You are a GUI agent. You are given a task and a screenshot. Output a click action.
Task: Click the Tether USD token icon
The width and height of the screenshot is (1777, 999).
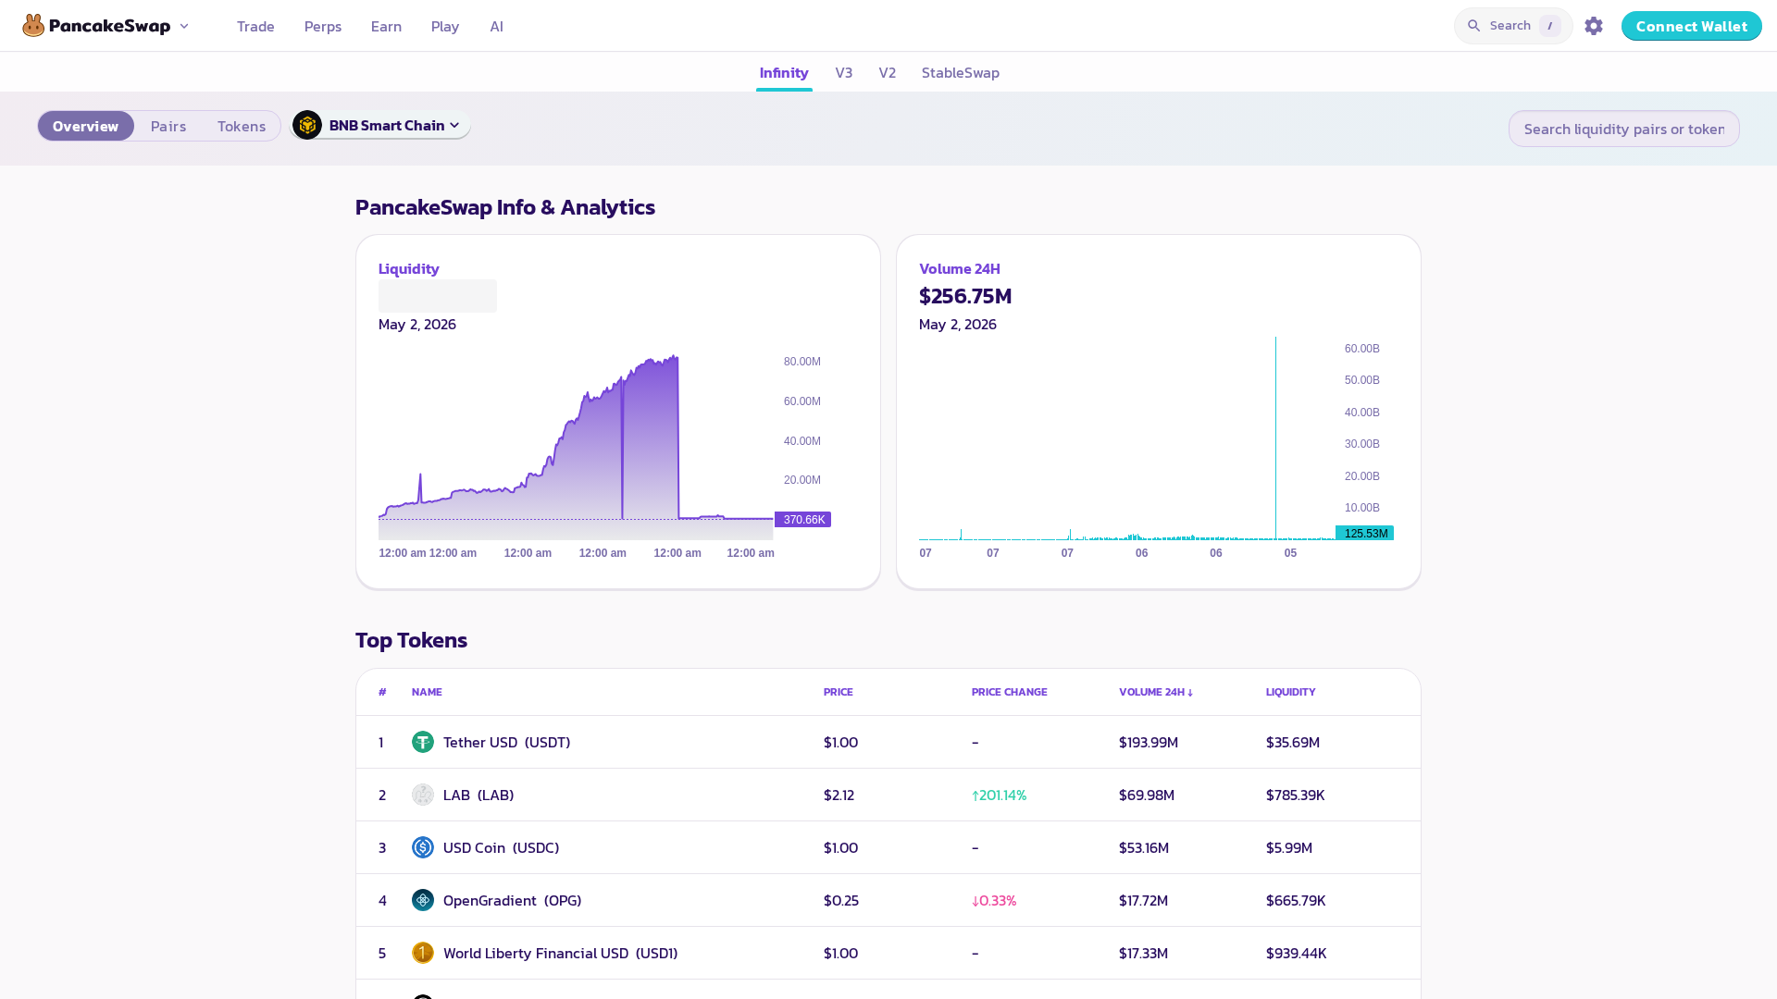[423, 742]
